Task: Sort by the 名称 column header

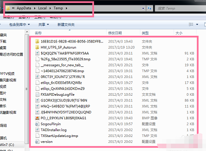Action: [x=38, y=33]
